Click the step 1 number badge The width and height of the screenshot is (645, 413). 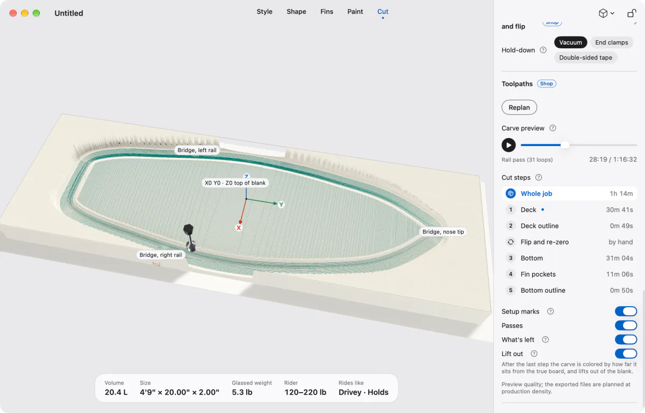click(x=511, y=209)
